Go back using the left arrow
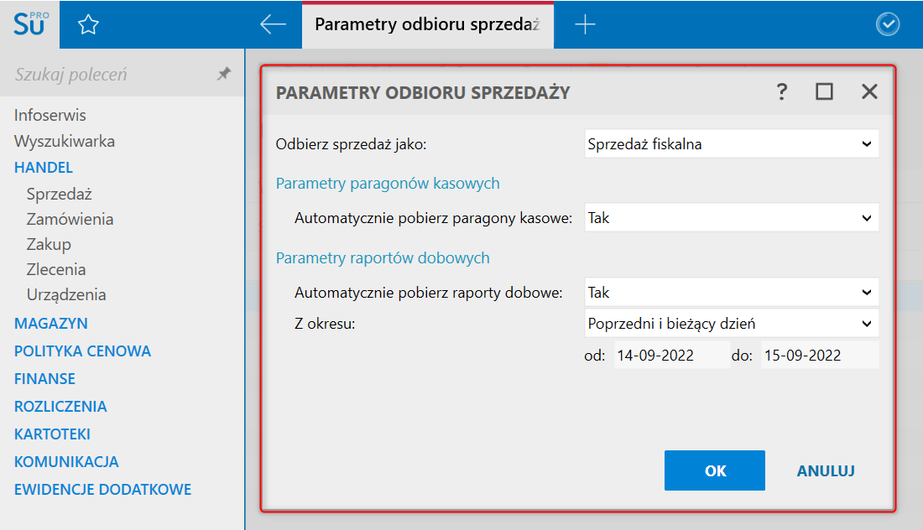The image size is (923, 530). coord(273,24)
